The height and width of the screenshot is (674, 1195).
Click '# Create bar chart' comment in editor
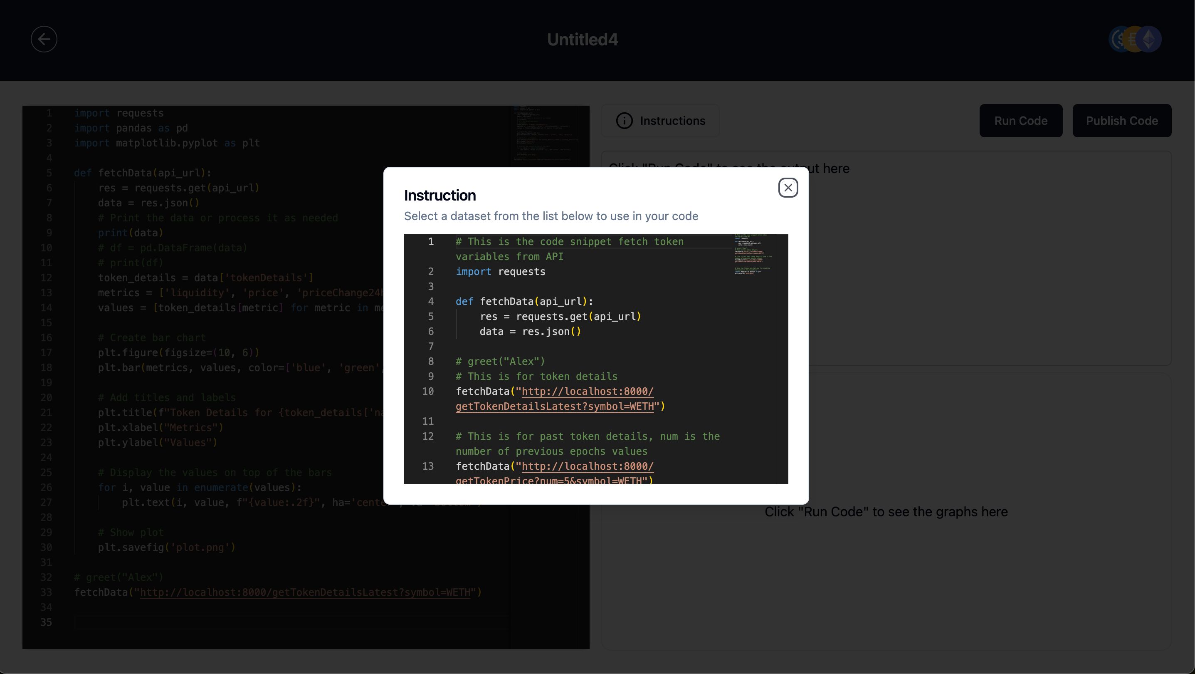click(152, 337)
